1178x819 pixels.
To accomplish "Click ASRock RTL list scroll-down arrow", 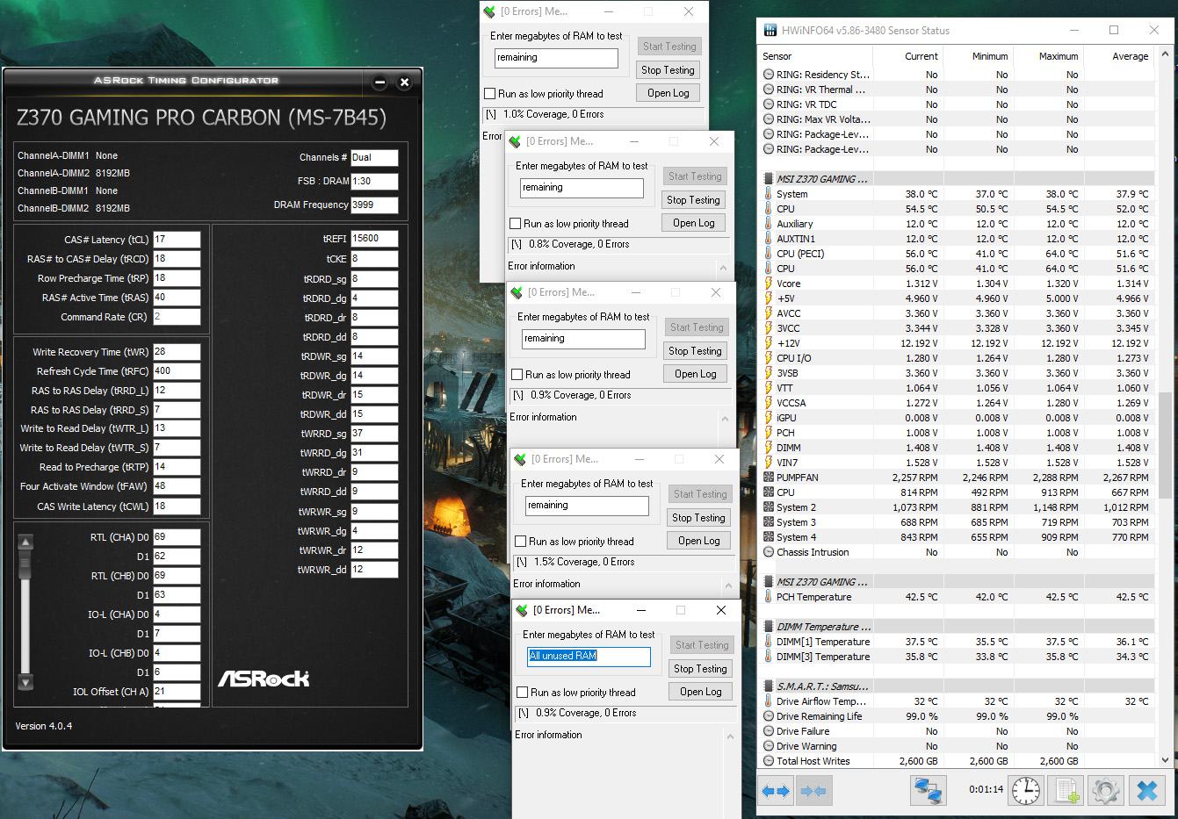I will (x=25, y=682).
